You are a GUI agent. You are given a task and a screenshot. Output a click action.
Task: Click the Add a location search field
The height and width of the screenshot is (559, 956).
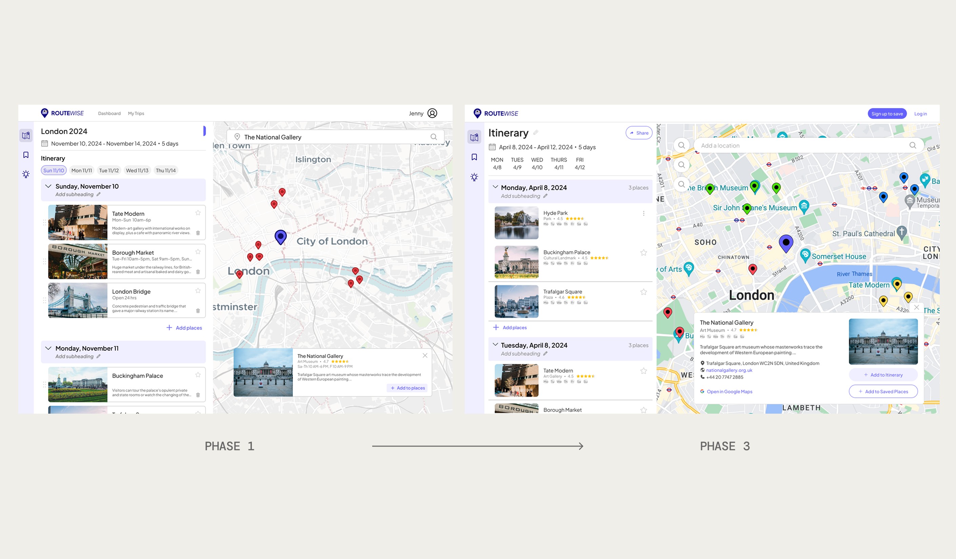click(x=800, y=146)
